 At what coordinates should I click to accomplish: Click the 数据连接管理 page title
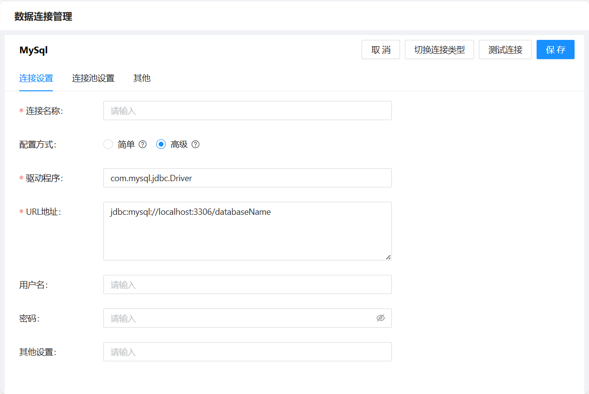point(43,17)
